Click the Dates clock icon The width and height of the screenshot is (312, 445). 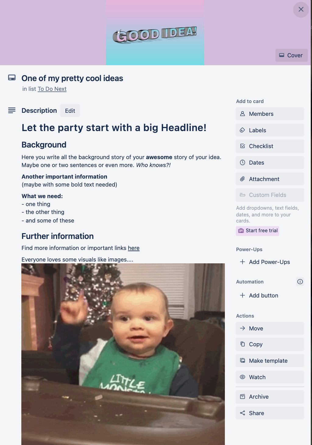pos(243,162)
